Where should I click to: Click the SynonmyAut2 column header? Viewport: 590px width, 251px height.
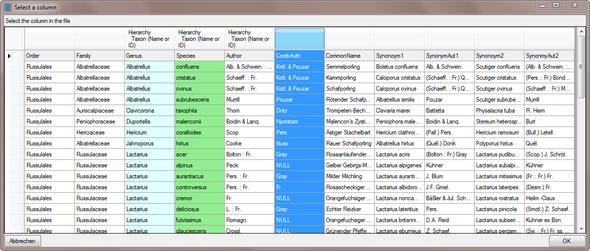coord(548,56)
